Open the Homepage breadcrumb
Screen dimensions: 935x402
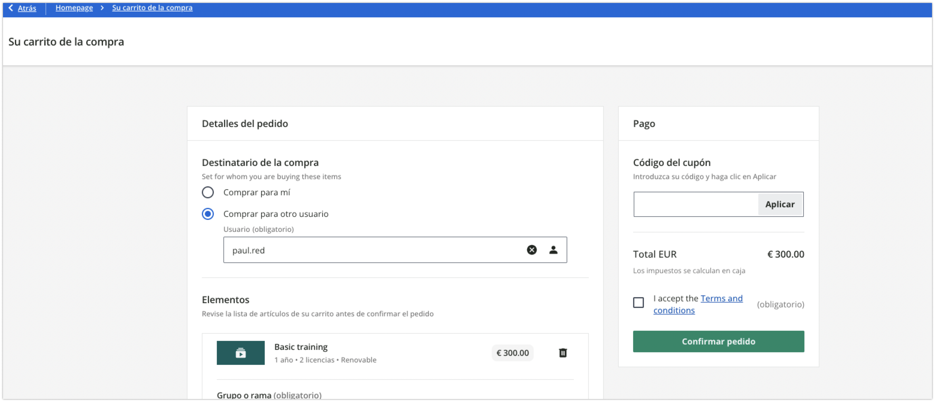click(x=74, y=7)
